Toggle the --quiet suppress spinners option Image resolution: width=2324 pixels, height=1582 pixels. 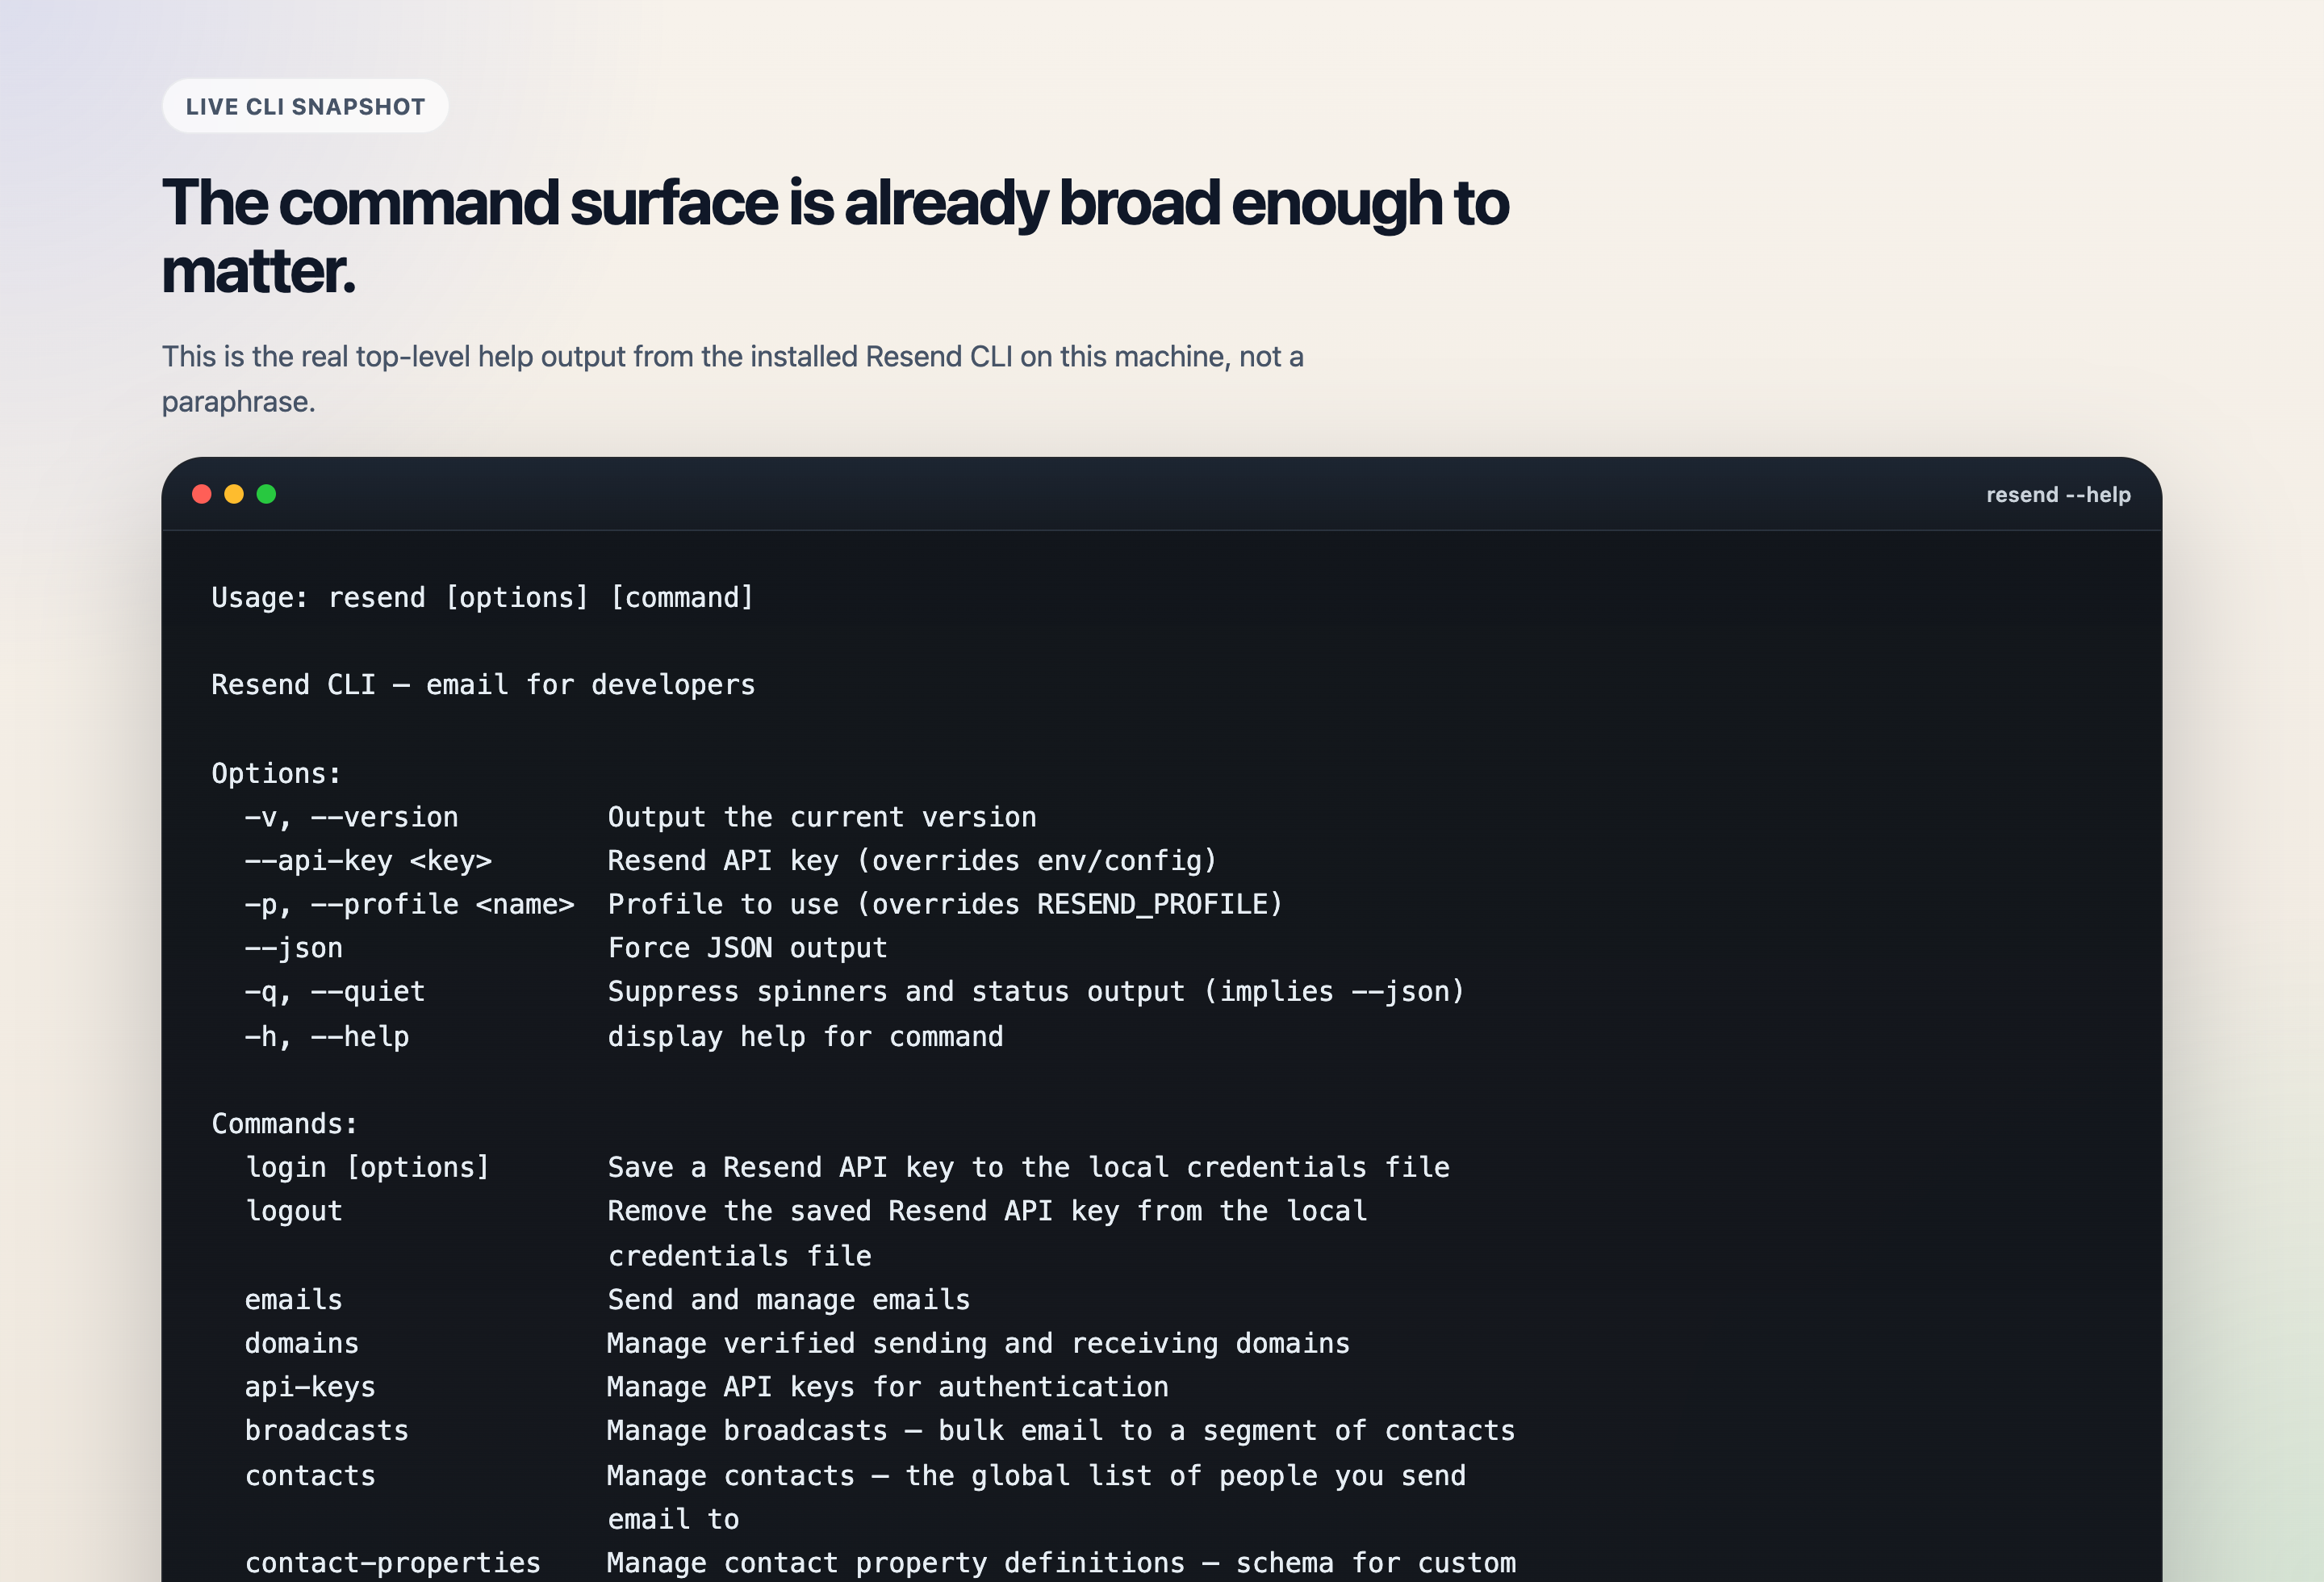click(334, 991)
